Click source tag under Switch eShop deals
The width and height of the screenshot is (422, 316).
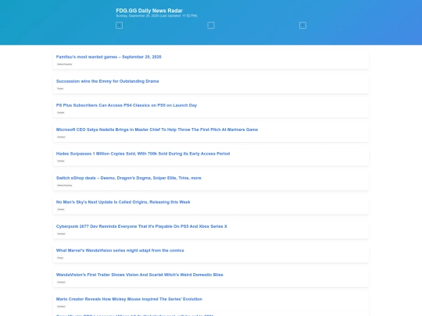[x=65, y=185]
